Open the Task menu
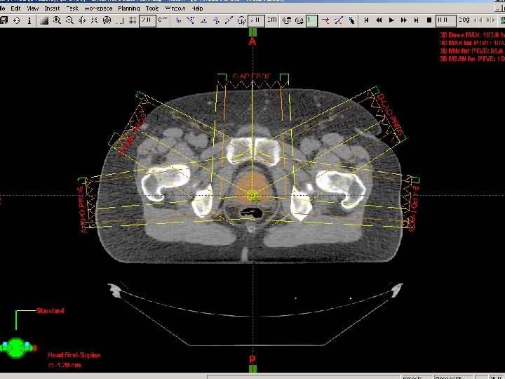505x379 pixels. point(72,8)
